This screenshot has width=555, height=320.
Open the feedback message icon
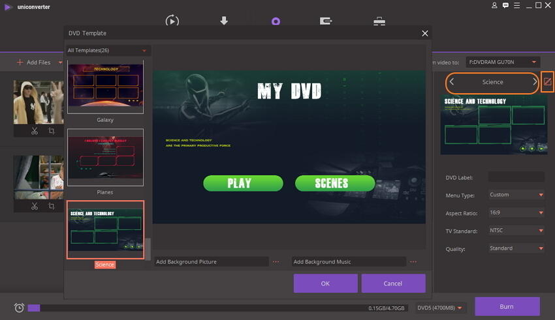click(x=505, y=5)
